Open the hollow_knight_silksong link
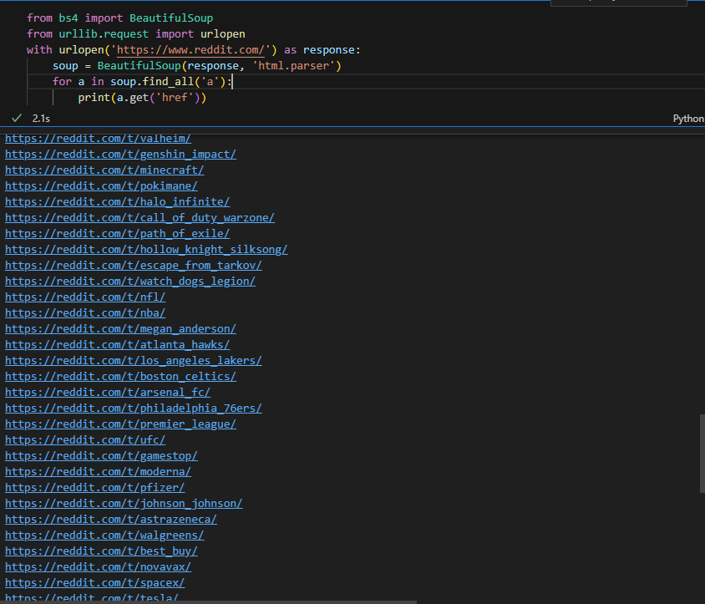The image size is (705, 604). point(146,249)
